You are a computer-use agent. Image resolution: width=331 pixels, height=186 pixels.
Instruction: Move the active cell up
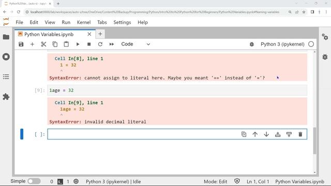(x=255, y=134)
